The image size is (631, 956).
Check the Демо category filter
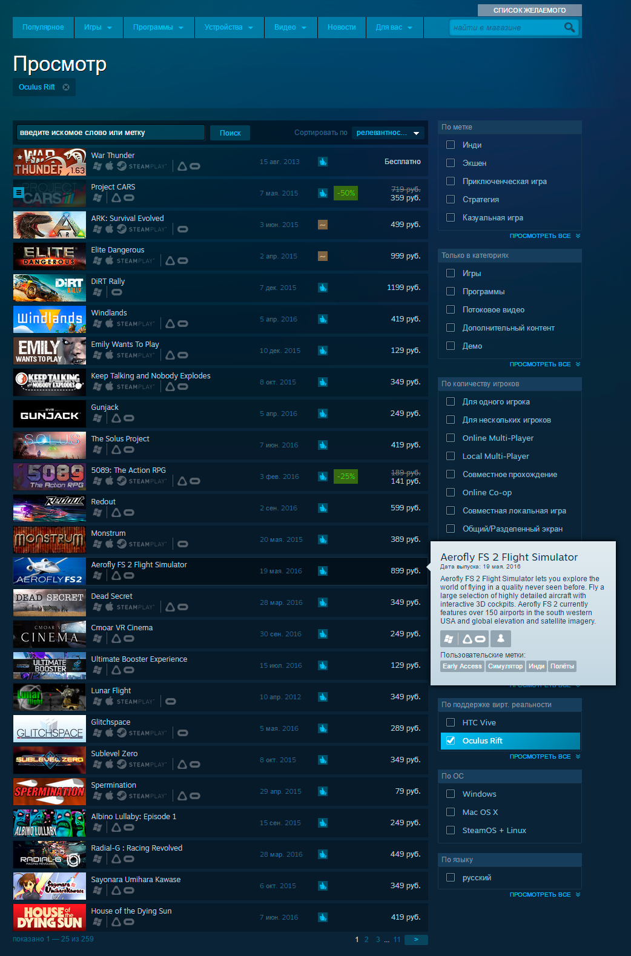[x=451, y=346]
